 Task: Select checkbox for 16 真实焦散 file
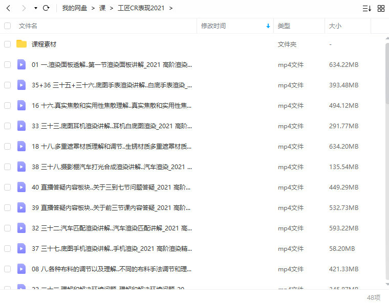(x=7, y=106)
